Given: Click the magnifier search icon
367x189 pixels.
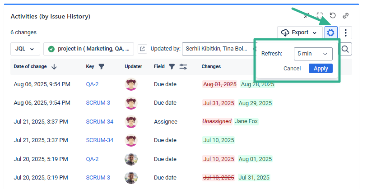Looking at the screenshot, I should tap(345, 49).
